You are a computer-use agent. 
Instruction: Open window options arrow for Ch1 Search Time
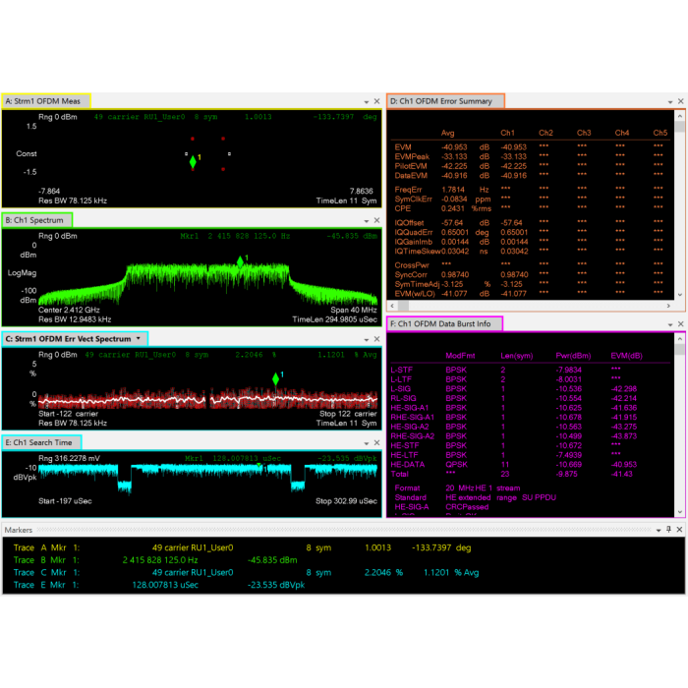(x=365, y=443)
